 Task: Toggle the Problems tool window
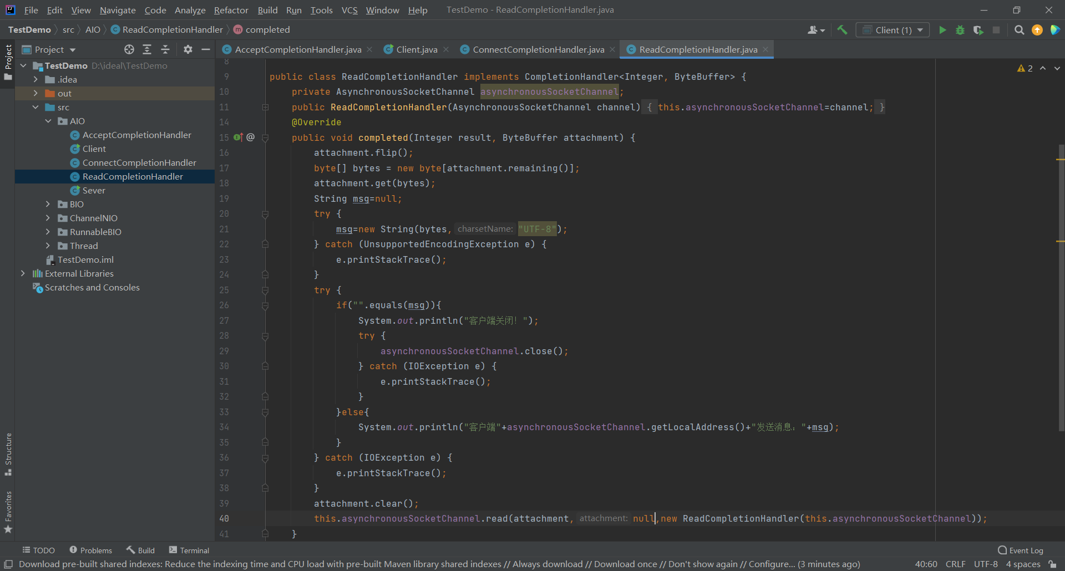pyautogui.click(x=90, y=550)
